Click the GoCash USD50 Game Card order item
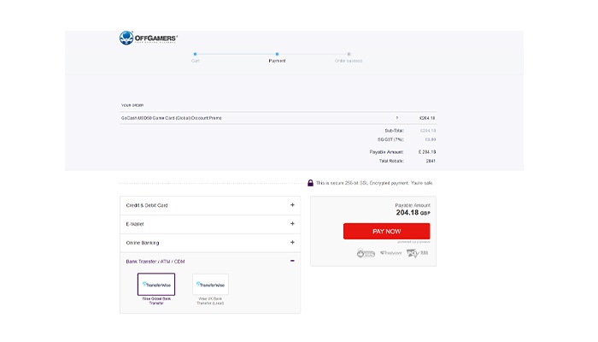 (x=172, y=118)
